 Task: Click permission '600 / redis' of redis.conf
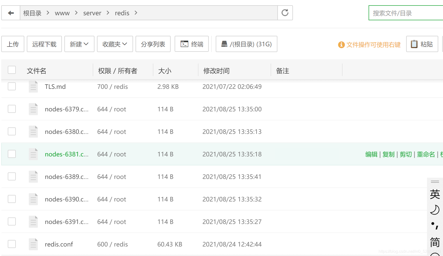pyautogui.click(x=113, y=244)
